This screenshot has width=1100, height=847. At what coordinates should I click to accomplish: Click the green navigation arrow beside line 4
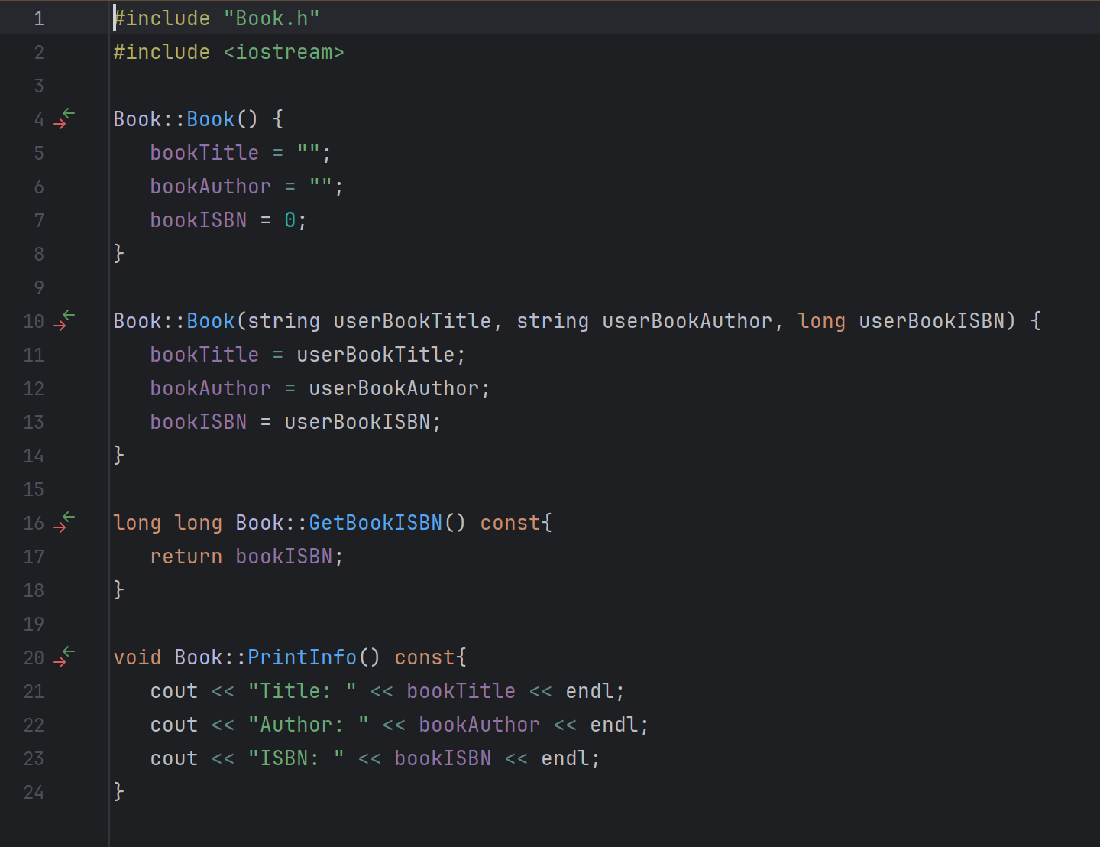tap(67, 113)
